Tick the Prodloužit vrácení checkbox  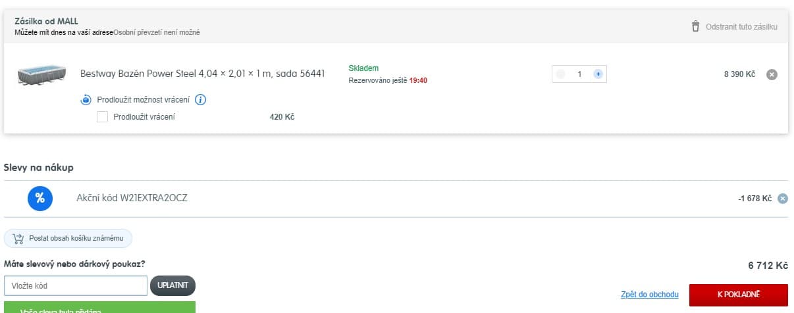[x=102, y=117]
